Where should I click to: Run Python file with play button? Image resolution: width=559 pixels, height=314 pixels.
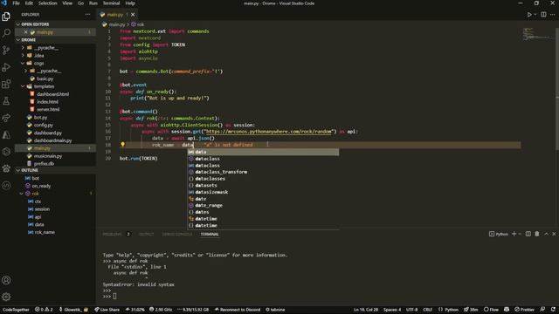(x=529, y=15)
